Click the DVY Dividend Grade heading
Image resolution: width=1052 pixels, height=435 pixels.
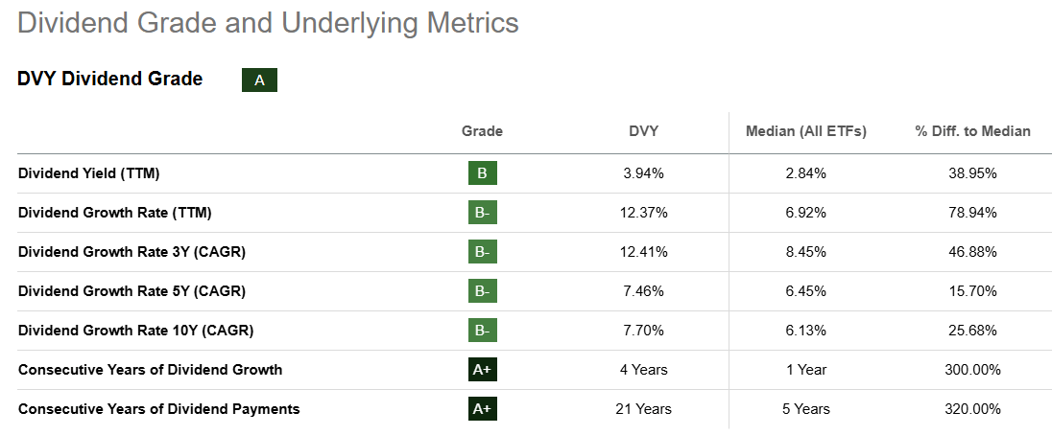coord(109,80)
